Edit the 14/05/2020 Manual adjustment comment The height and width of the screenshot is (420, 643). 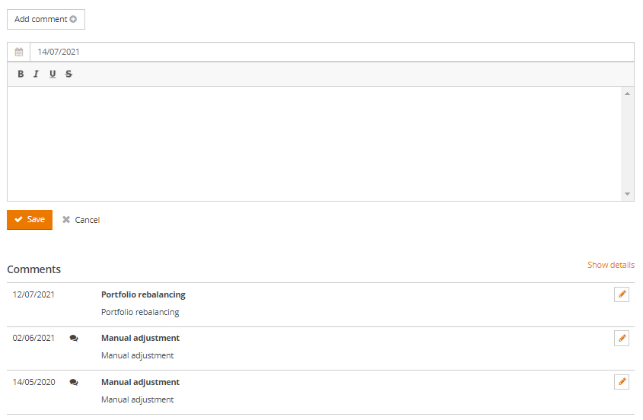(x=622, y=382)
